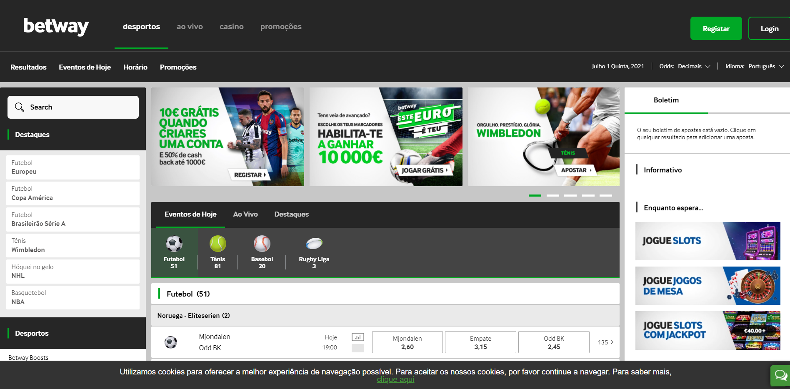Click the green Registar button
Screen dimensions: 790x389
(x=716, y=28)
